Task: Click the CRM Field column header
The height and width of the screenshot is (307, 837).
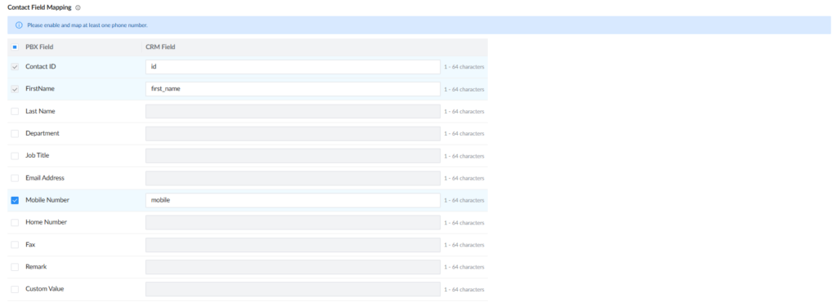Action: click(160, 47)
